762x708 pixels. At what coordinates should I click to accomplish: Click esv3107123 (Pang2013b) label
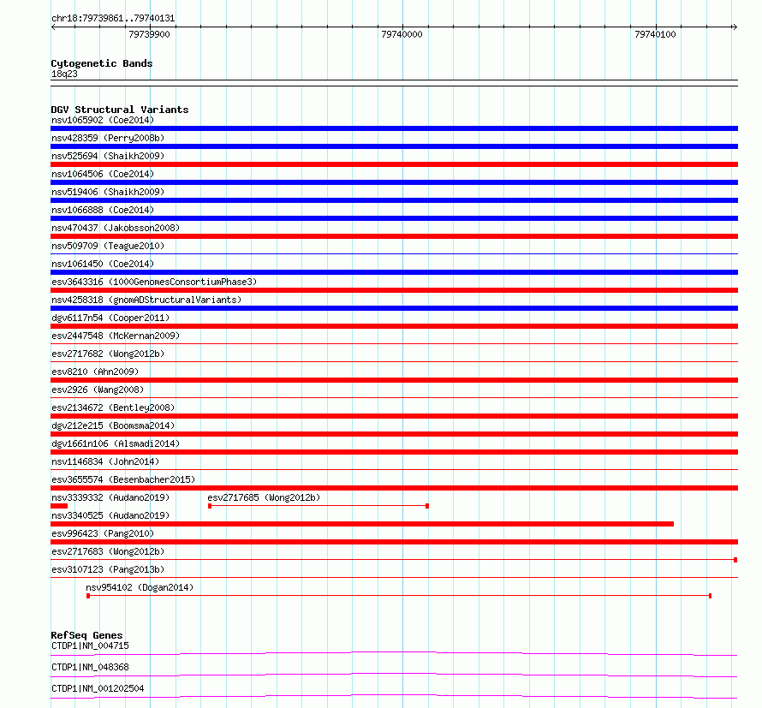click(108, 569)
